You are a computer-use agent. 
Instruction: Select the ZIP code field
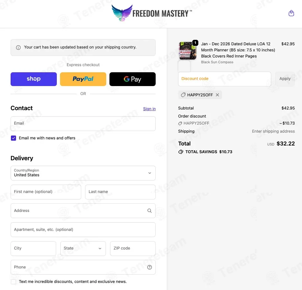click(133, 249)
